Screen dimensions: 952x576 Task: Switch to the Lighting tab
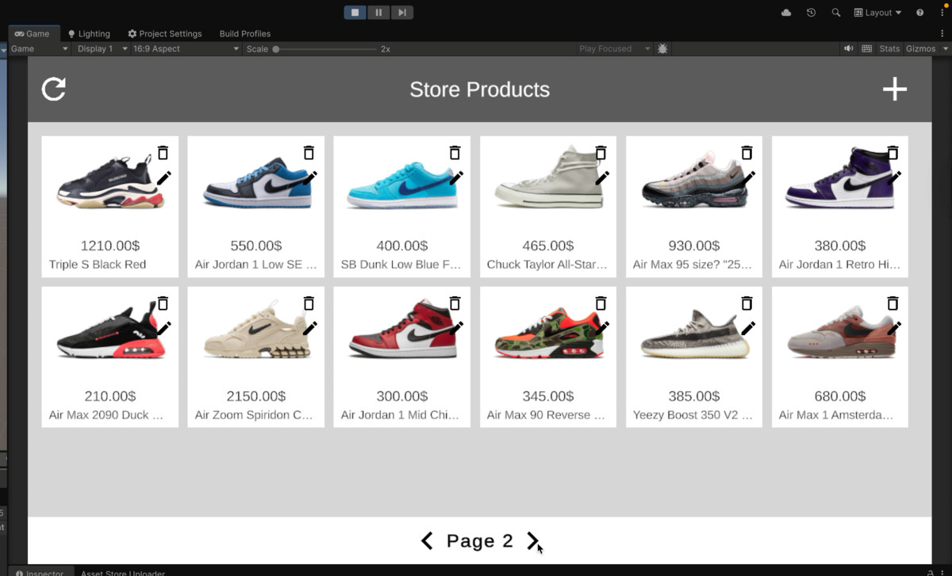[89, 33]
